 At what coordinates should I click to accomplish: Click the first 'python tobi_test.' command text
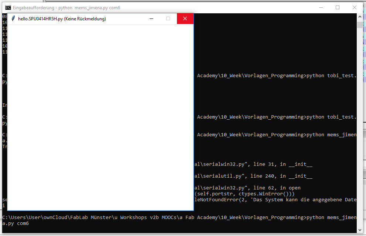coord(331,76)
